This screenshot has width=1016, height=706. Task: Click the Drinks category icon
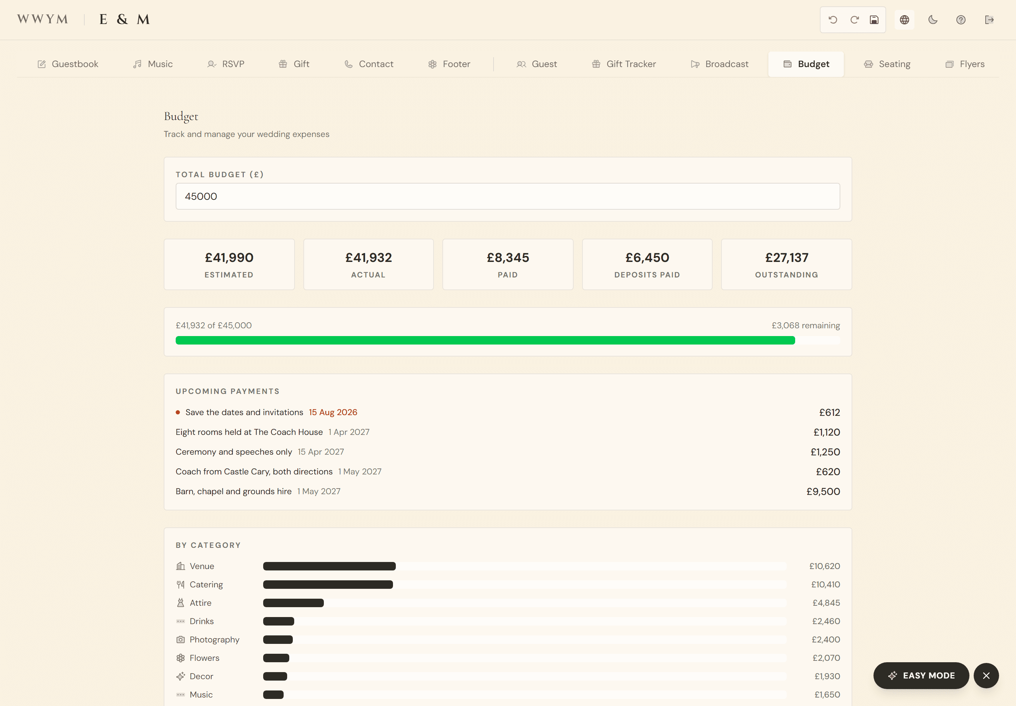180,621
